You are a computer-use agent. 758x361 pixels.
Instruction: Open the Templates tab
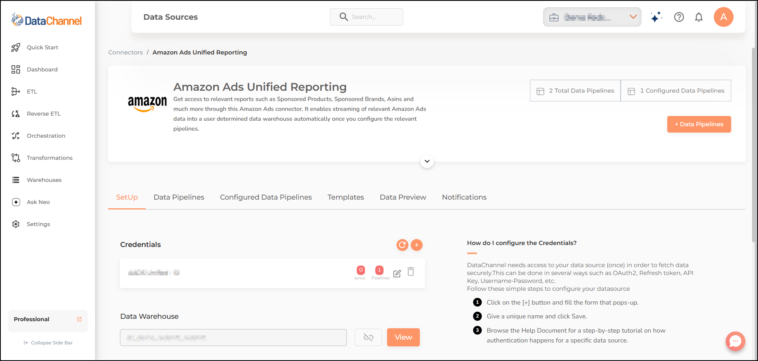point(346,197)
